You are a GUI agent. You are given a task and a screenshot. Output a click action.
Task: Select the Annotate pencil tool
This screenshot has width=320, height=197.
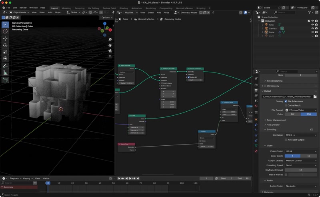(x=5, y=66)
